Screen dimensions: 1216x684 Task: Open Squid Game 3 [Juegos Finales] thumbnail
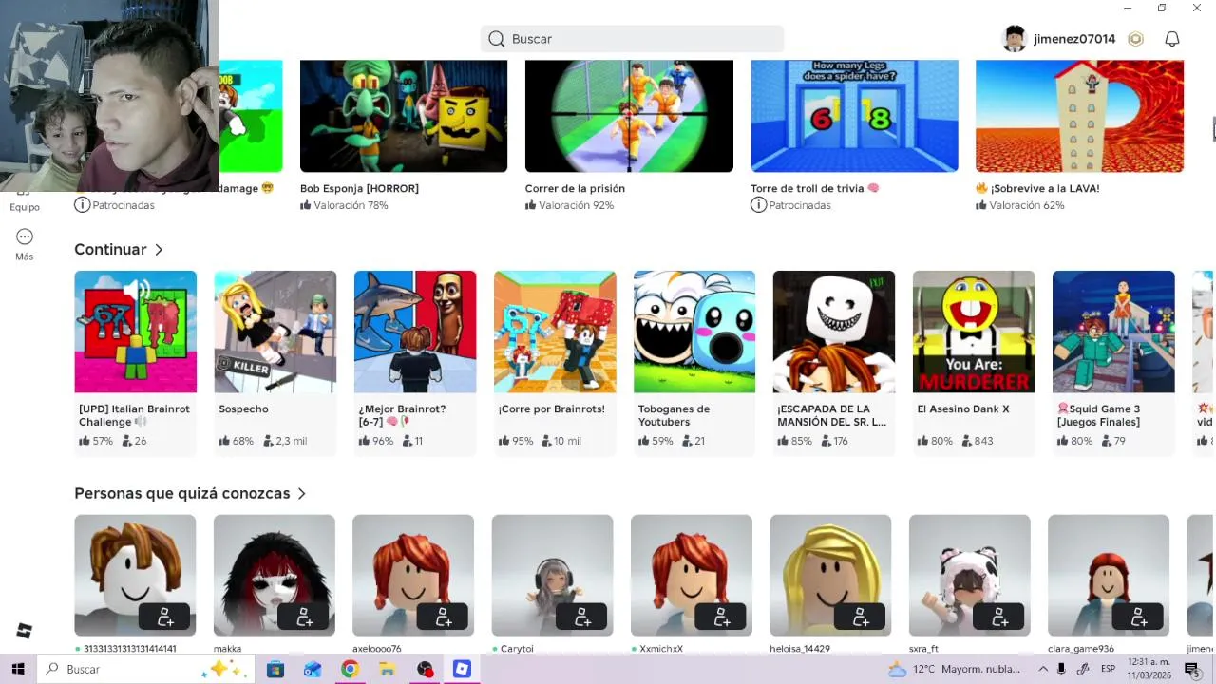1113,332
